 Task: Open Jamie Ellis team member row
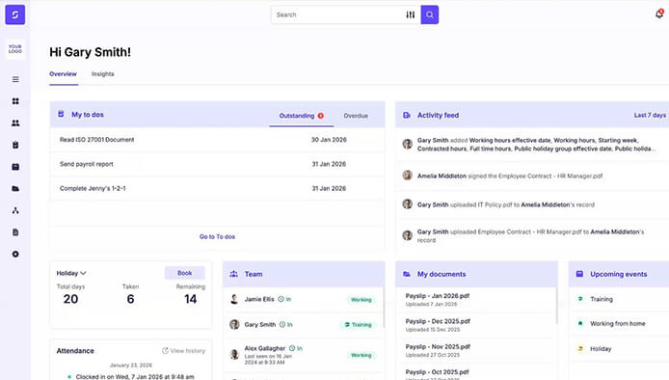304,300
